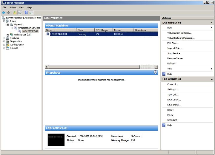
Task: Click the horizontal scrollbar left arrow
Action: click(x=47, y=67)
